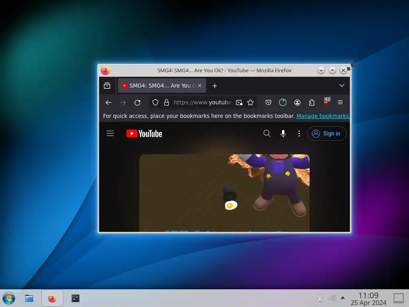Activate Firefox taskbar entry
Screen dimensions: 409x307
pyautogui.click(x=52, y=298)
